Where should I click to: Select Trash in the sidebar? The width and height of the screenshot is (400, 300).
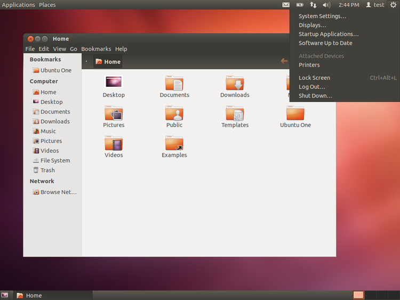(x=47, y=171)
